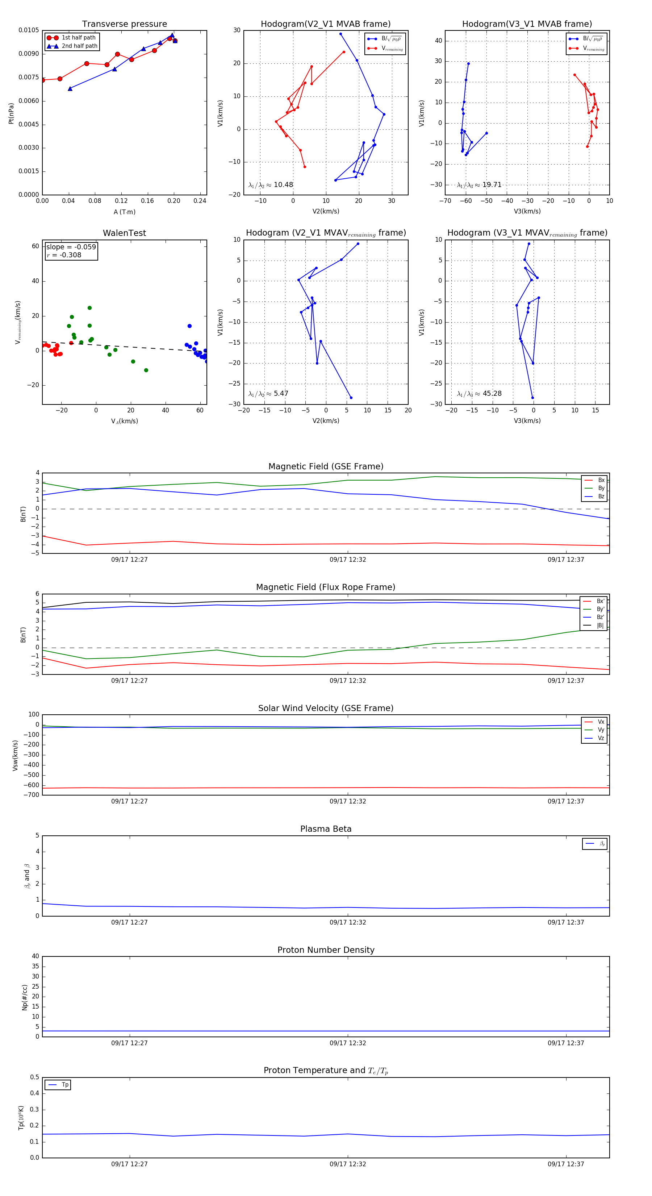This screenshot has height=1196, width=652.
Task: Click the "09/17 12:27" tick under Proton Number Density plot
Action: click(129, 1043)
